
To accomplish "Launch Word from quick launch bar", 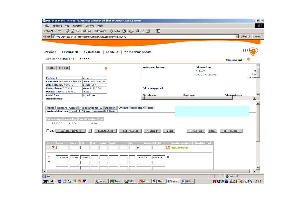I will 85,181.
